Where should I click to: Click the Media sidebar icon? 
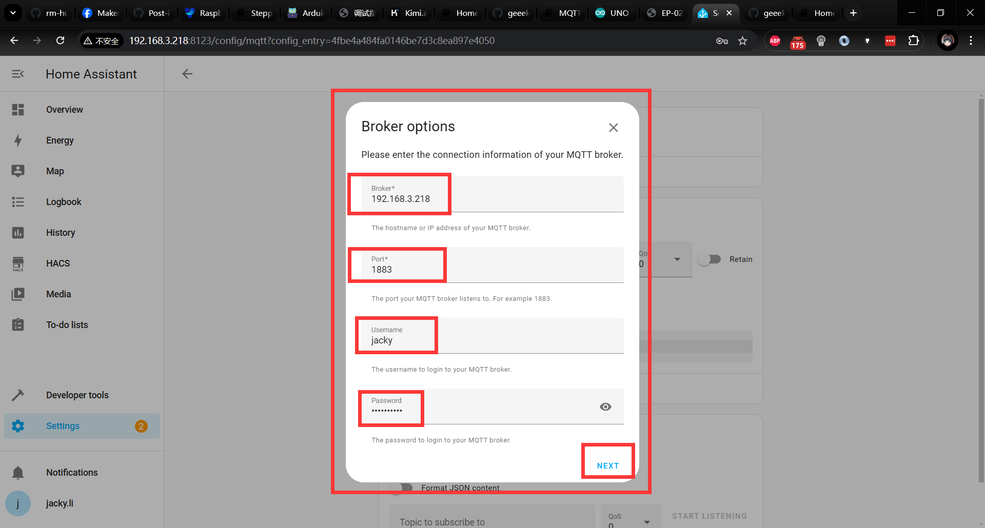[18, 294]
